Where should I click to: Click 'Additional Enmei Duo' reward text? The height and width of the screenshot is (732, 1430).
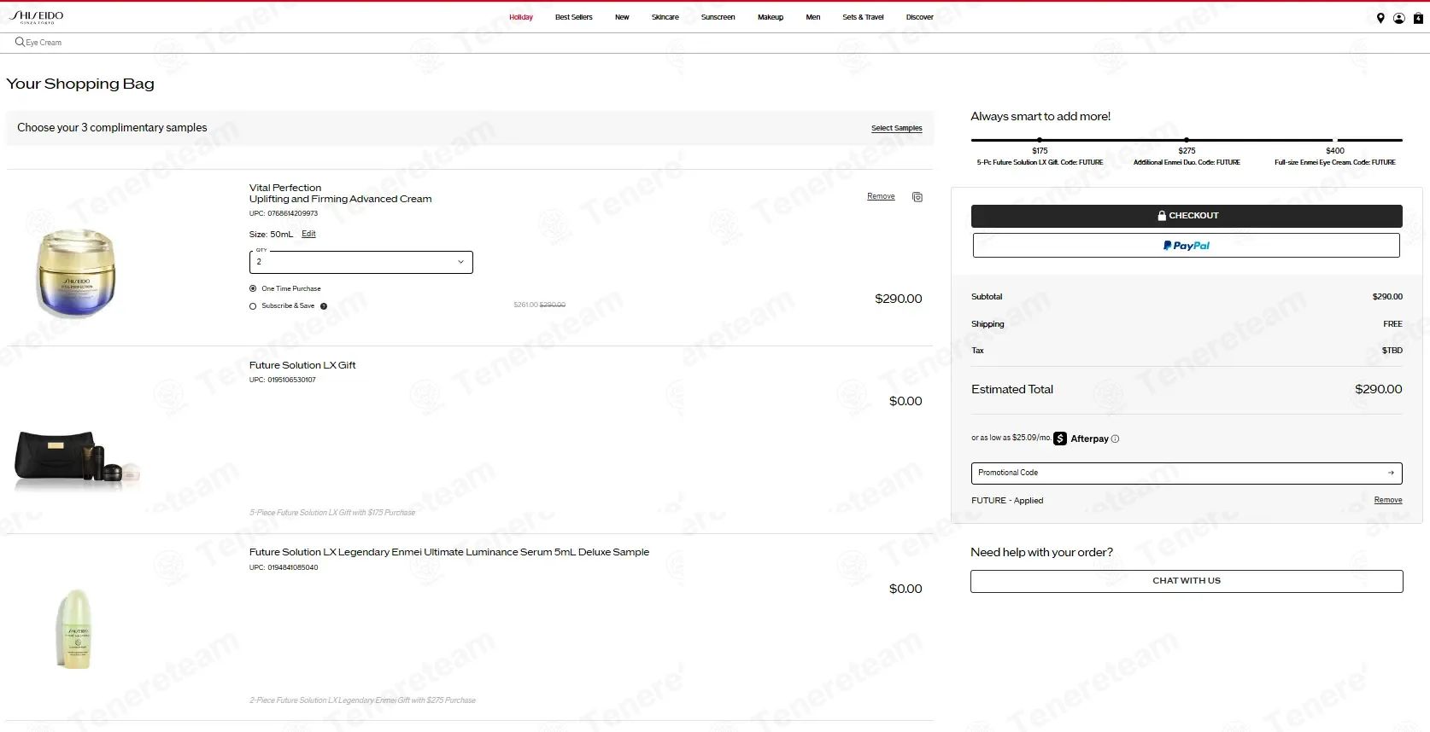pos(1187,162)
